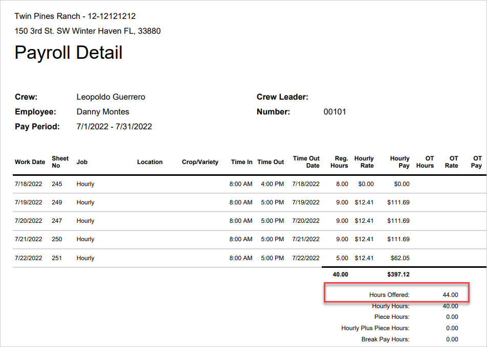Click the address '150 3rd St. SW Winter Haven FL, 33880'
The width and height of the screenshot is (487, 347).
(x=87, y=31)
